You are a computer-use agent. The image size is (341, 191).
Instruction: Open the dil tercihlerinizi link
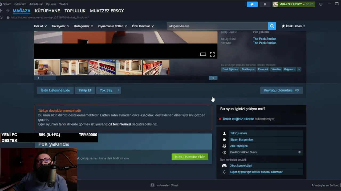pyautogui.click(x=120, y=124)
